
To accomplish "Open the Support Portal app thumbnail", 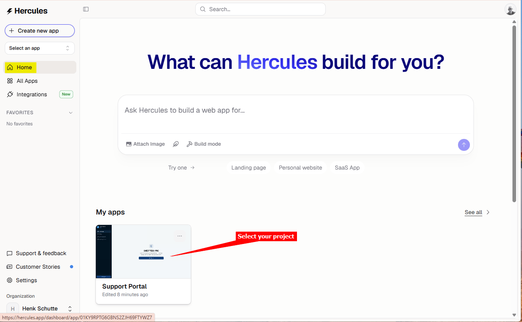I will tap(143, 252).
